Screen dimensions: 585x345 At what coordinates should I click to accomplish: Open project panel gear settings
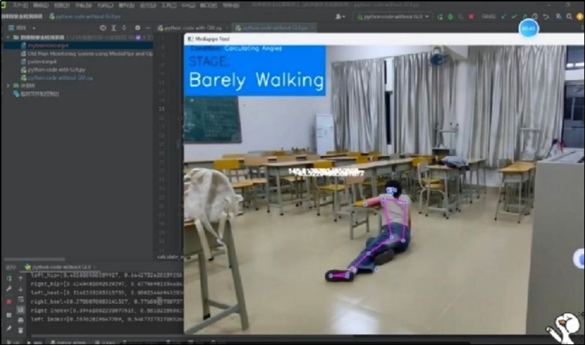coord(137,28)
